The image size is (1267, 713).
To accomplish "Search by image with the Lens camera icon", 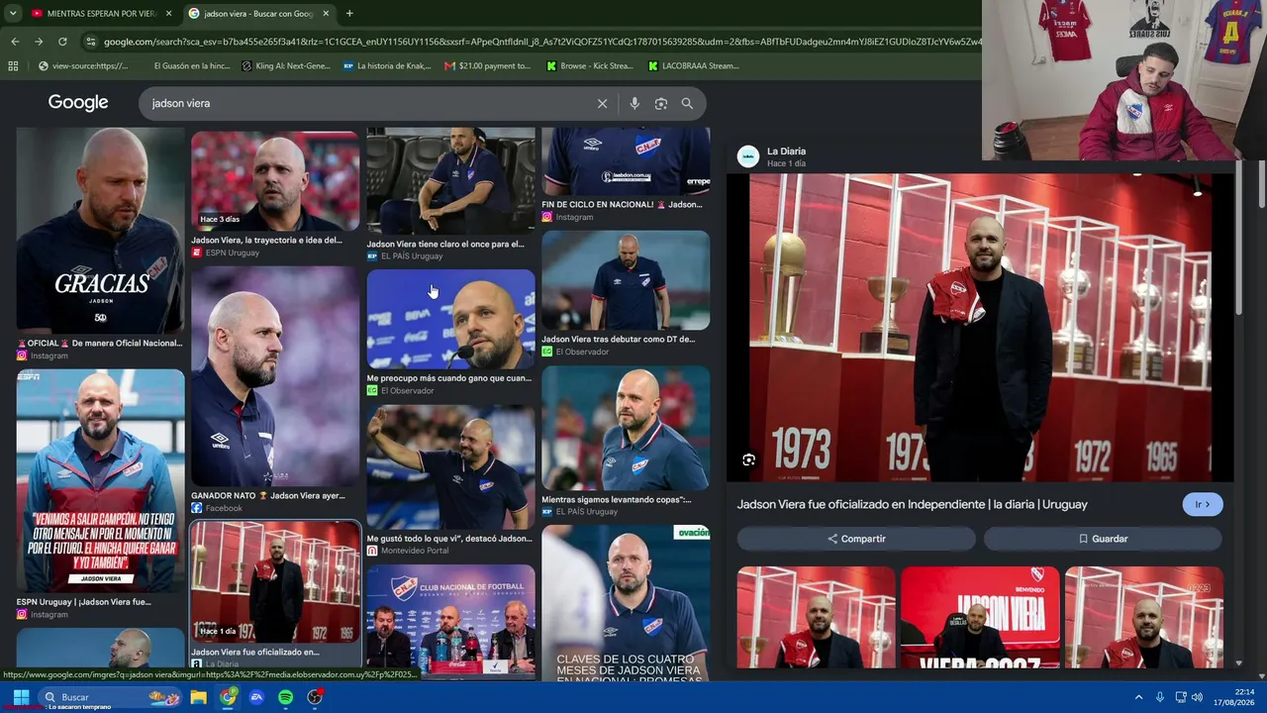I will [661, 103].
